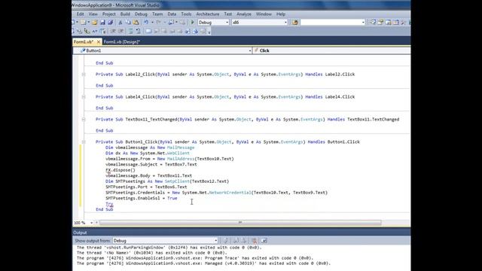Click the Decrease Indent icon
This screenshot has height=271, width=482.
click(x=113, y=32)
